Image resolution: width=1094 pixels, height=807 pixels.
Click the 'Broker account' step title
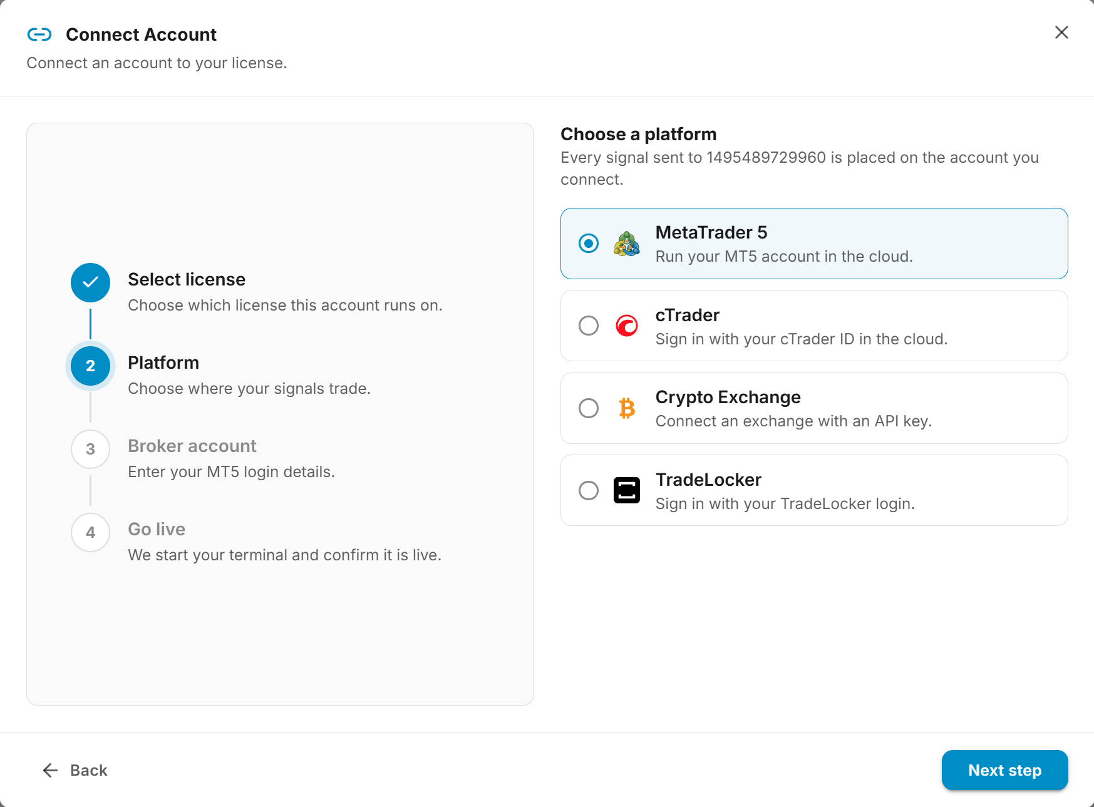[x=192, y=446]
